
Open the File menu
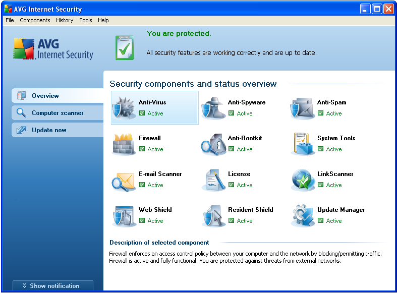(10, 20)
